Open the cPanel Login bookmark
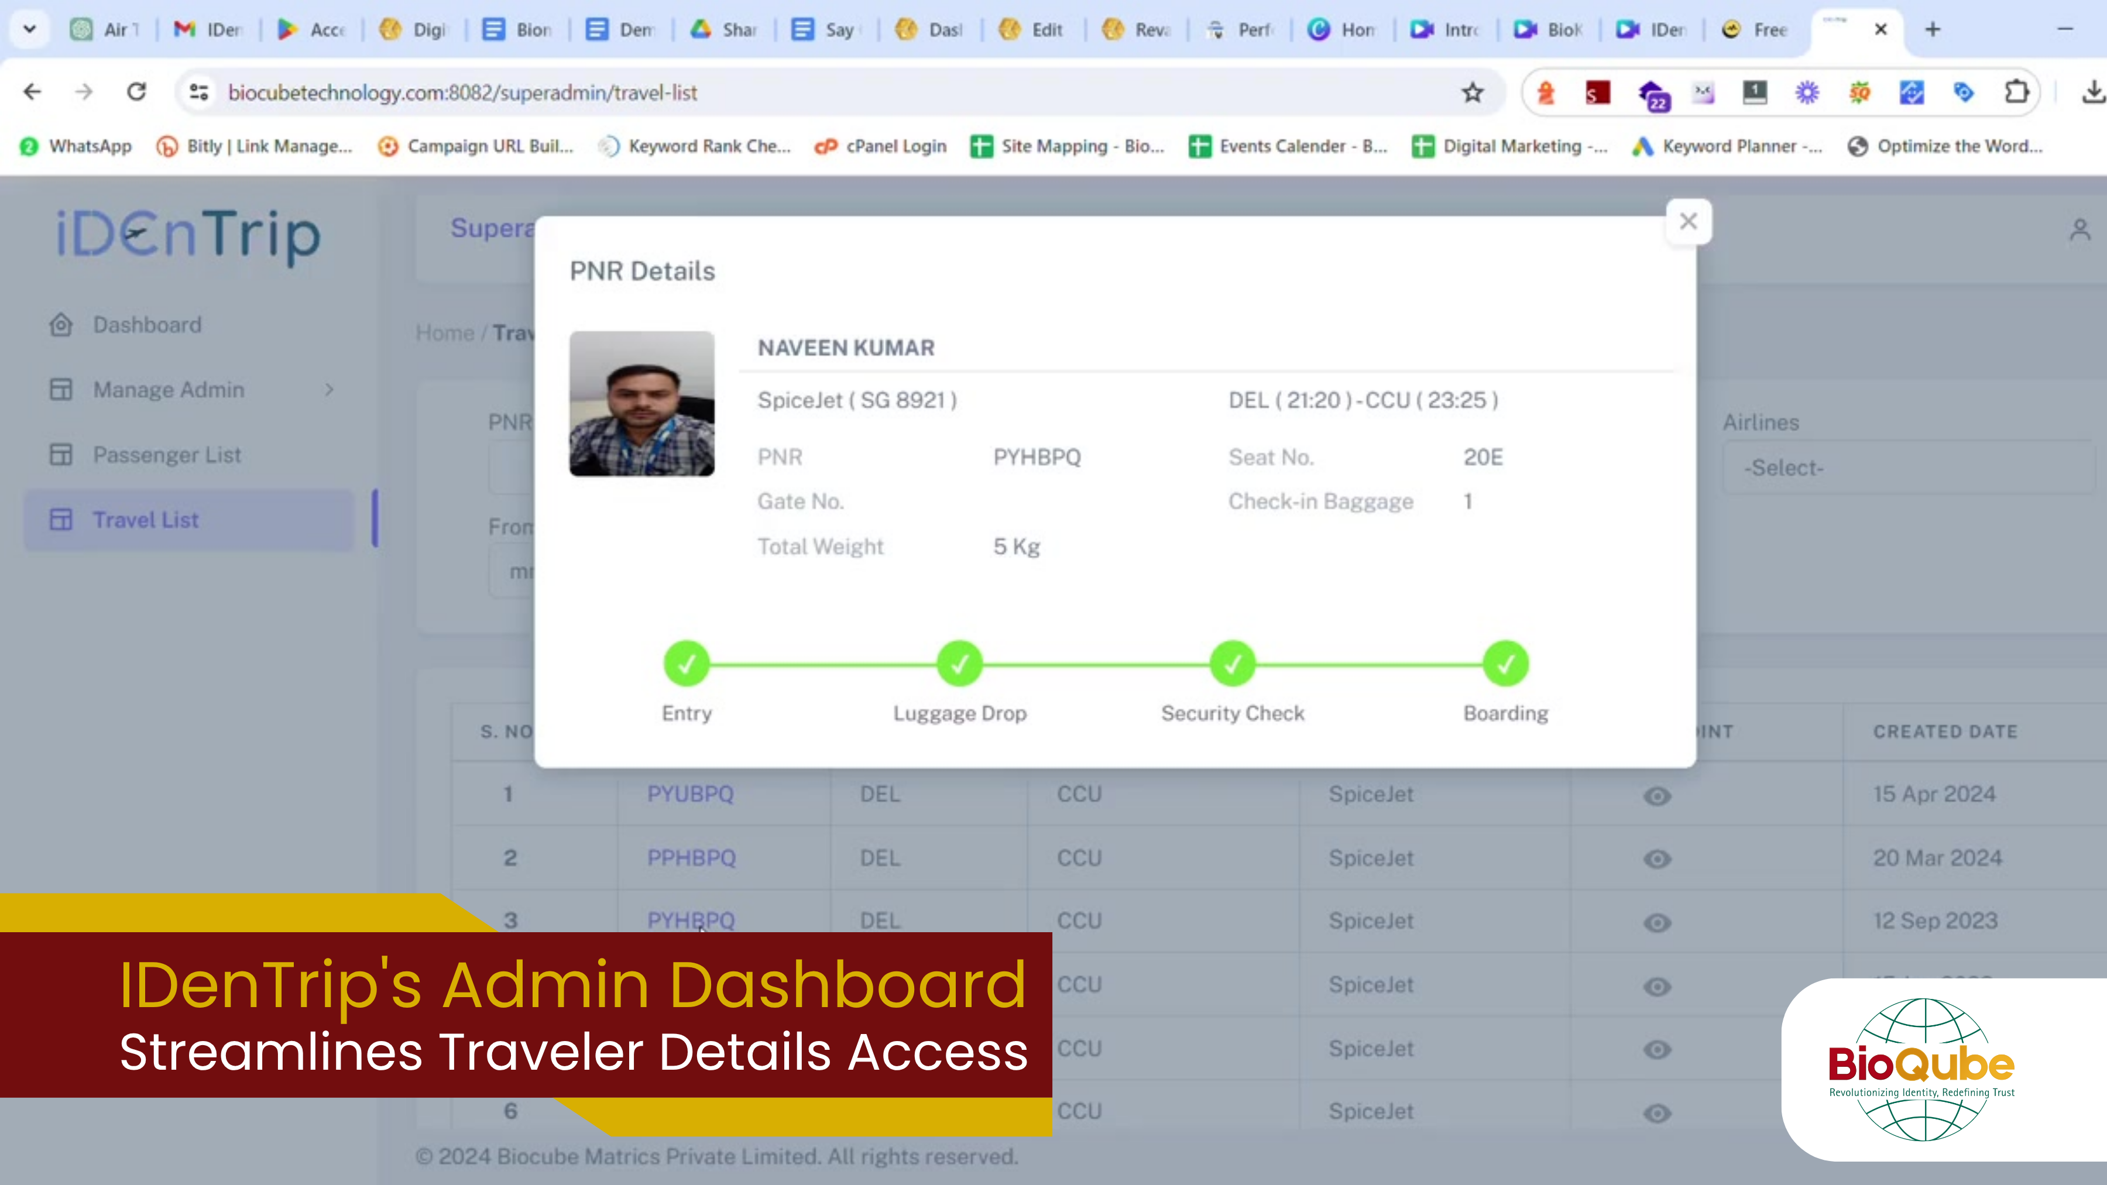Viewport: 2107px width, 1185px height. click(880, 146)
